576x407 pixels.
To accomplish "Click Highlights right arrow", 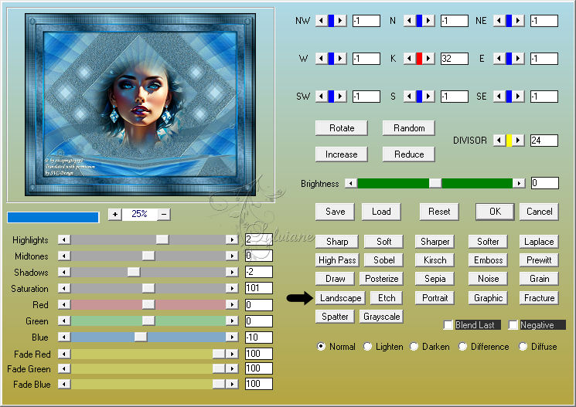I will (x=232, y=239).
